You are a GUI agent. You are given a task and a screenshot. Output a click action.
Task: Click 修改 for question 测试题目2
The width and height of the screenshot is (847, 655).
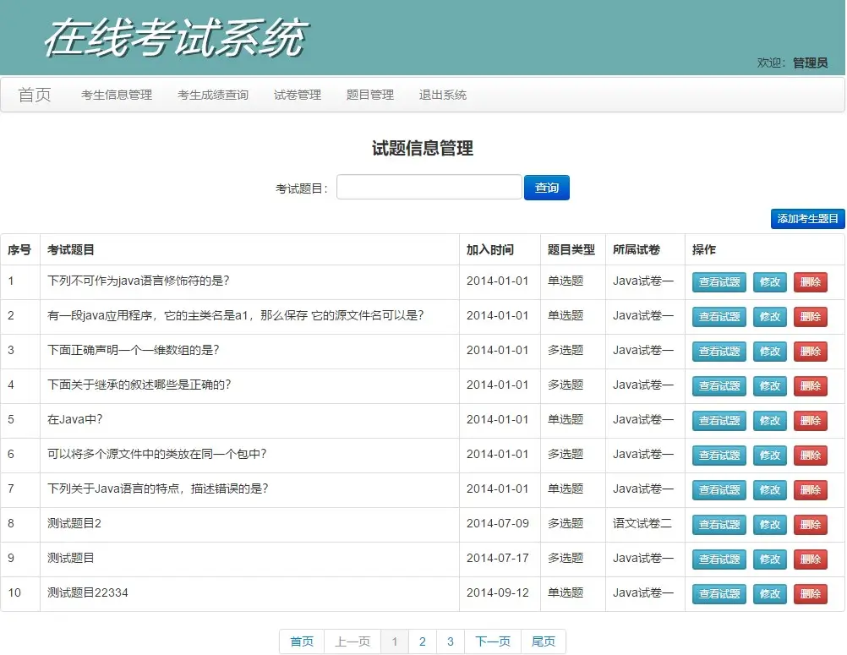coord(768,524)
